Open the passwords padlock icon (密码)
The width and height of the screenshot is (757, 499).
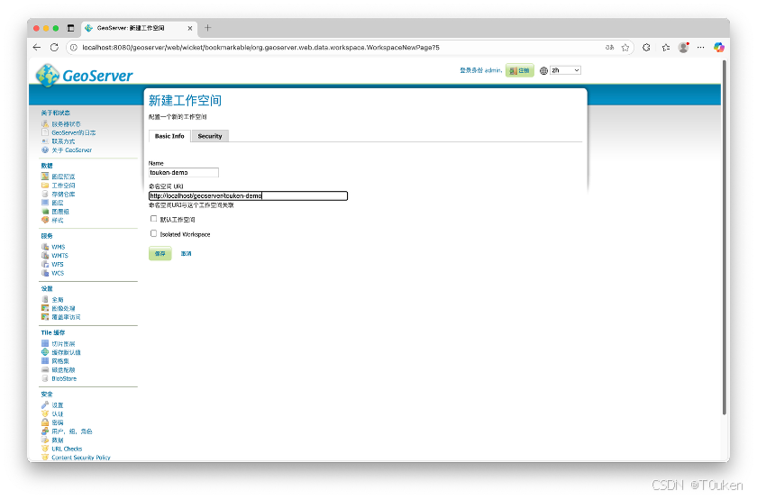click(45, 422)
